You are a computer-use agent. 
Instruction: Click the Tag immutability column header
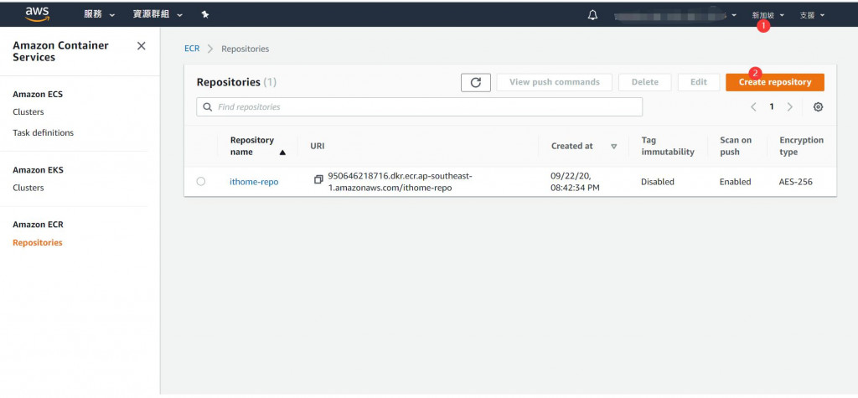pos(668,146)
